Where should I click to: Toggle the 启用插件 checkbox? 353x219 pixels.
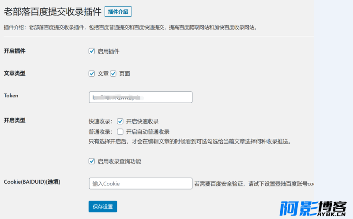(x=92, y=51)
